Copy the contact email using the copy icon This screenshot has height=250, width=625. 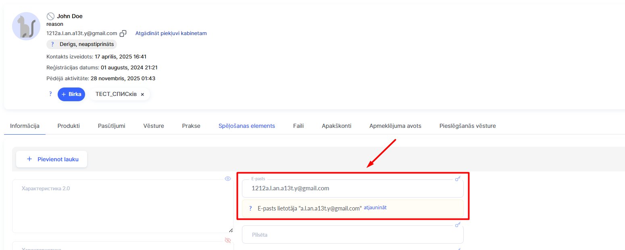coord(123,33)
